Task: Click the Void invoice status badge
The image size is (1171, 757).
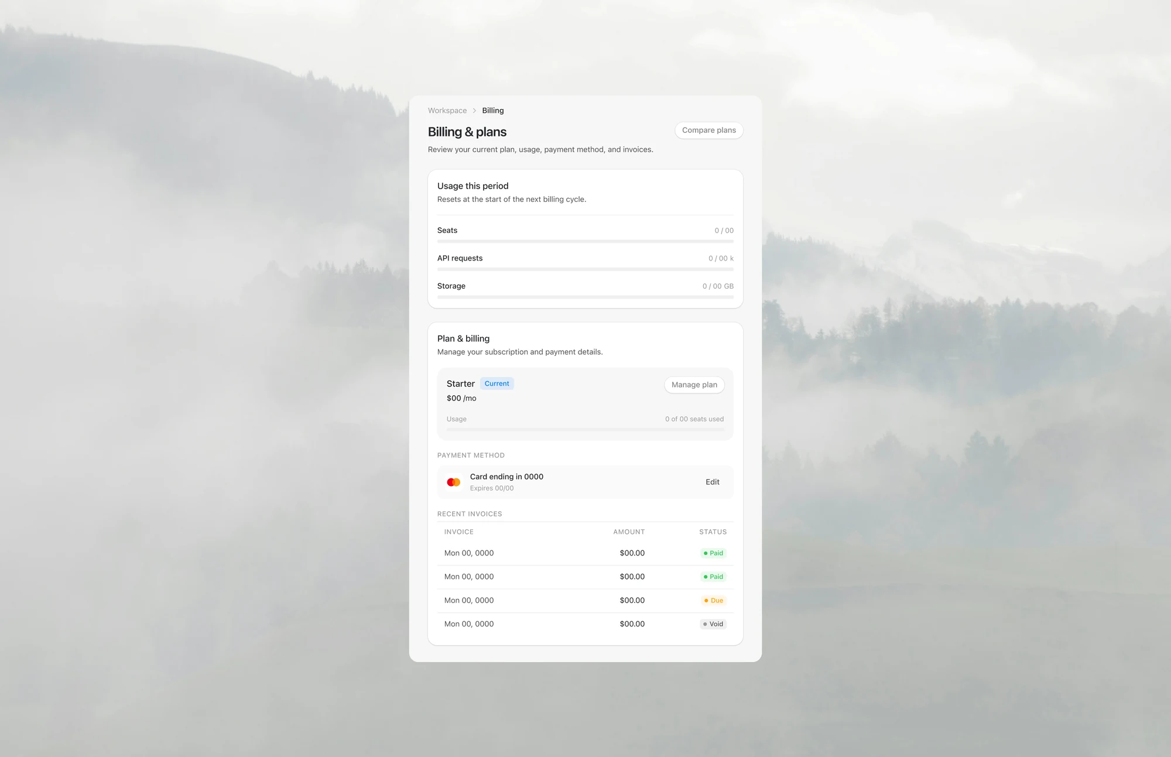Action: pyautogui.click(x=713, y=624)
